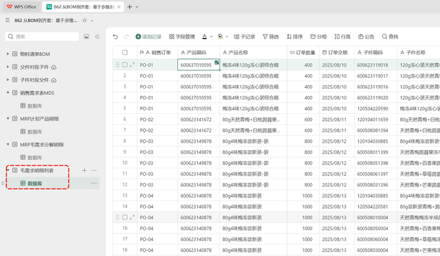Open 数据库 view under 销售需求表MDS
This screenshot has height=256, width=440.
(31, 106)
